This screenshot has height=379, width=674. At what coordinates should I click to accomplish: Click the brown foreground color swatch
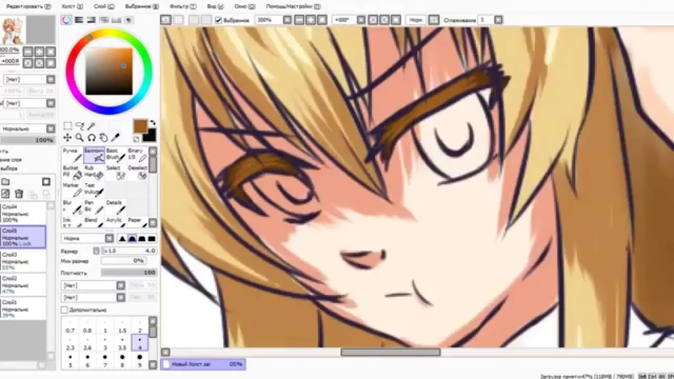[x=140, y=126]
